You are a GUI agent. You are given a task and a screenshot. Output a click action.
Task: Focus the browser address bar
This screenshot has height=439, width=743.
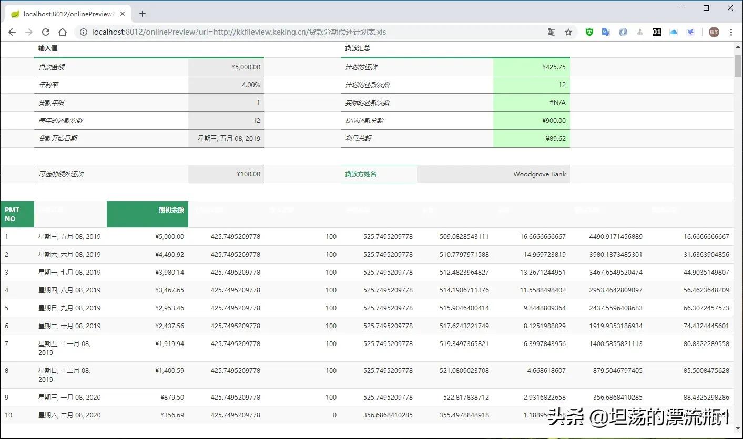pyautogui.click(x=263, y=32)
